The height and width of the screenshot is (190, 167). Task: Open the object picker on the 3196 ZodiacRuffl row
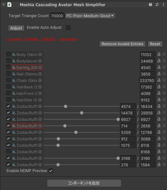(x=40, y=158)
